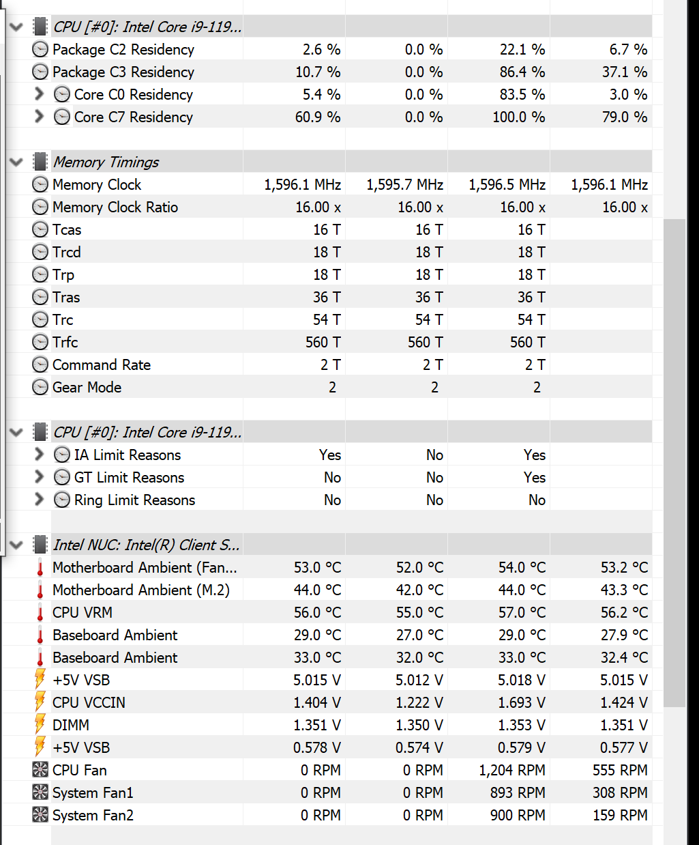Click the thermometer icon beside CPU VRM
The width and height of the screenshot is (699, 845).
[40, 613]
